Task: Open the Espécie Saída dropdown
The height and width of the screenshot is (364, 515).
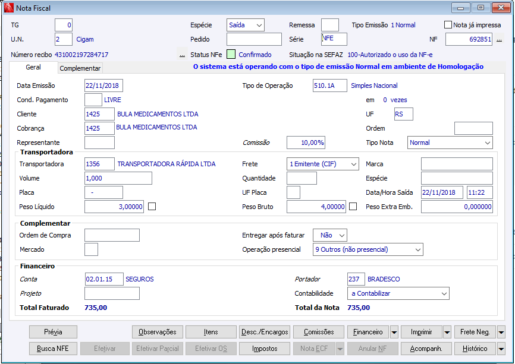Action: (246, 25)
